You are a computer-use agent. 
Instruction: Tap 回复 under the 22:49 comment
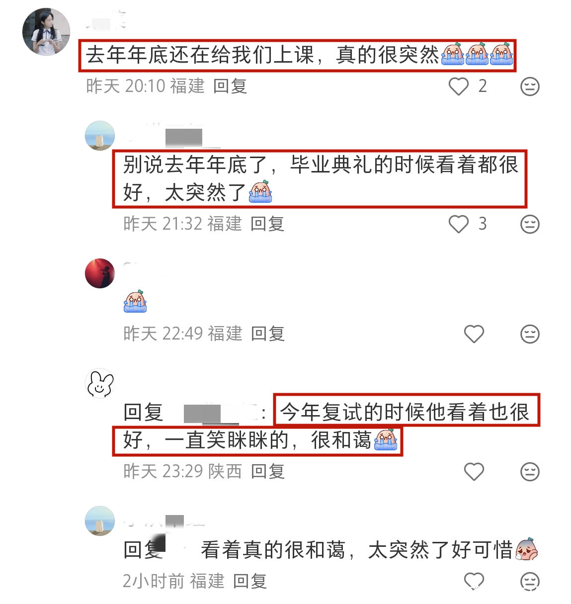point(268,334)
